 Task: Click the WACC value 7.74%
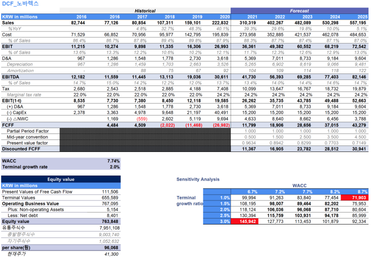pos(113,161)
